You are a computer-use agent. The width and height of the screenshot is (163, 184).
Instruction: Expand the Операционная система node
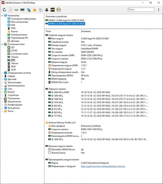point(2,73)
